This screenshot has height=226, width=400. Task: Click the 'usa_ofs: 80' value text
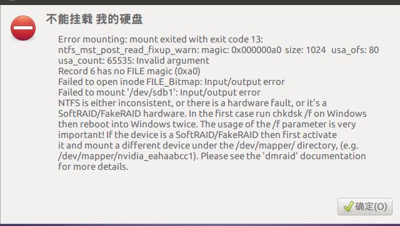pyautogui.click(x=355, y=50)
